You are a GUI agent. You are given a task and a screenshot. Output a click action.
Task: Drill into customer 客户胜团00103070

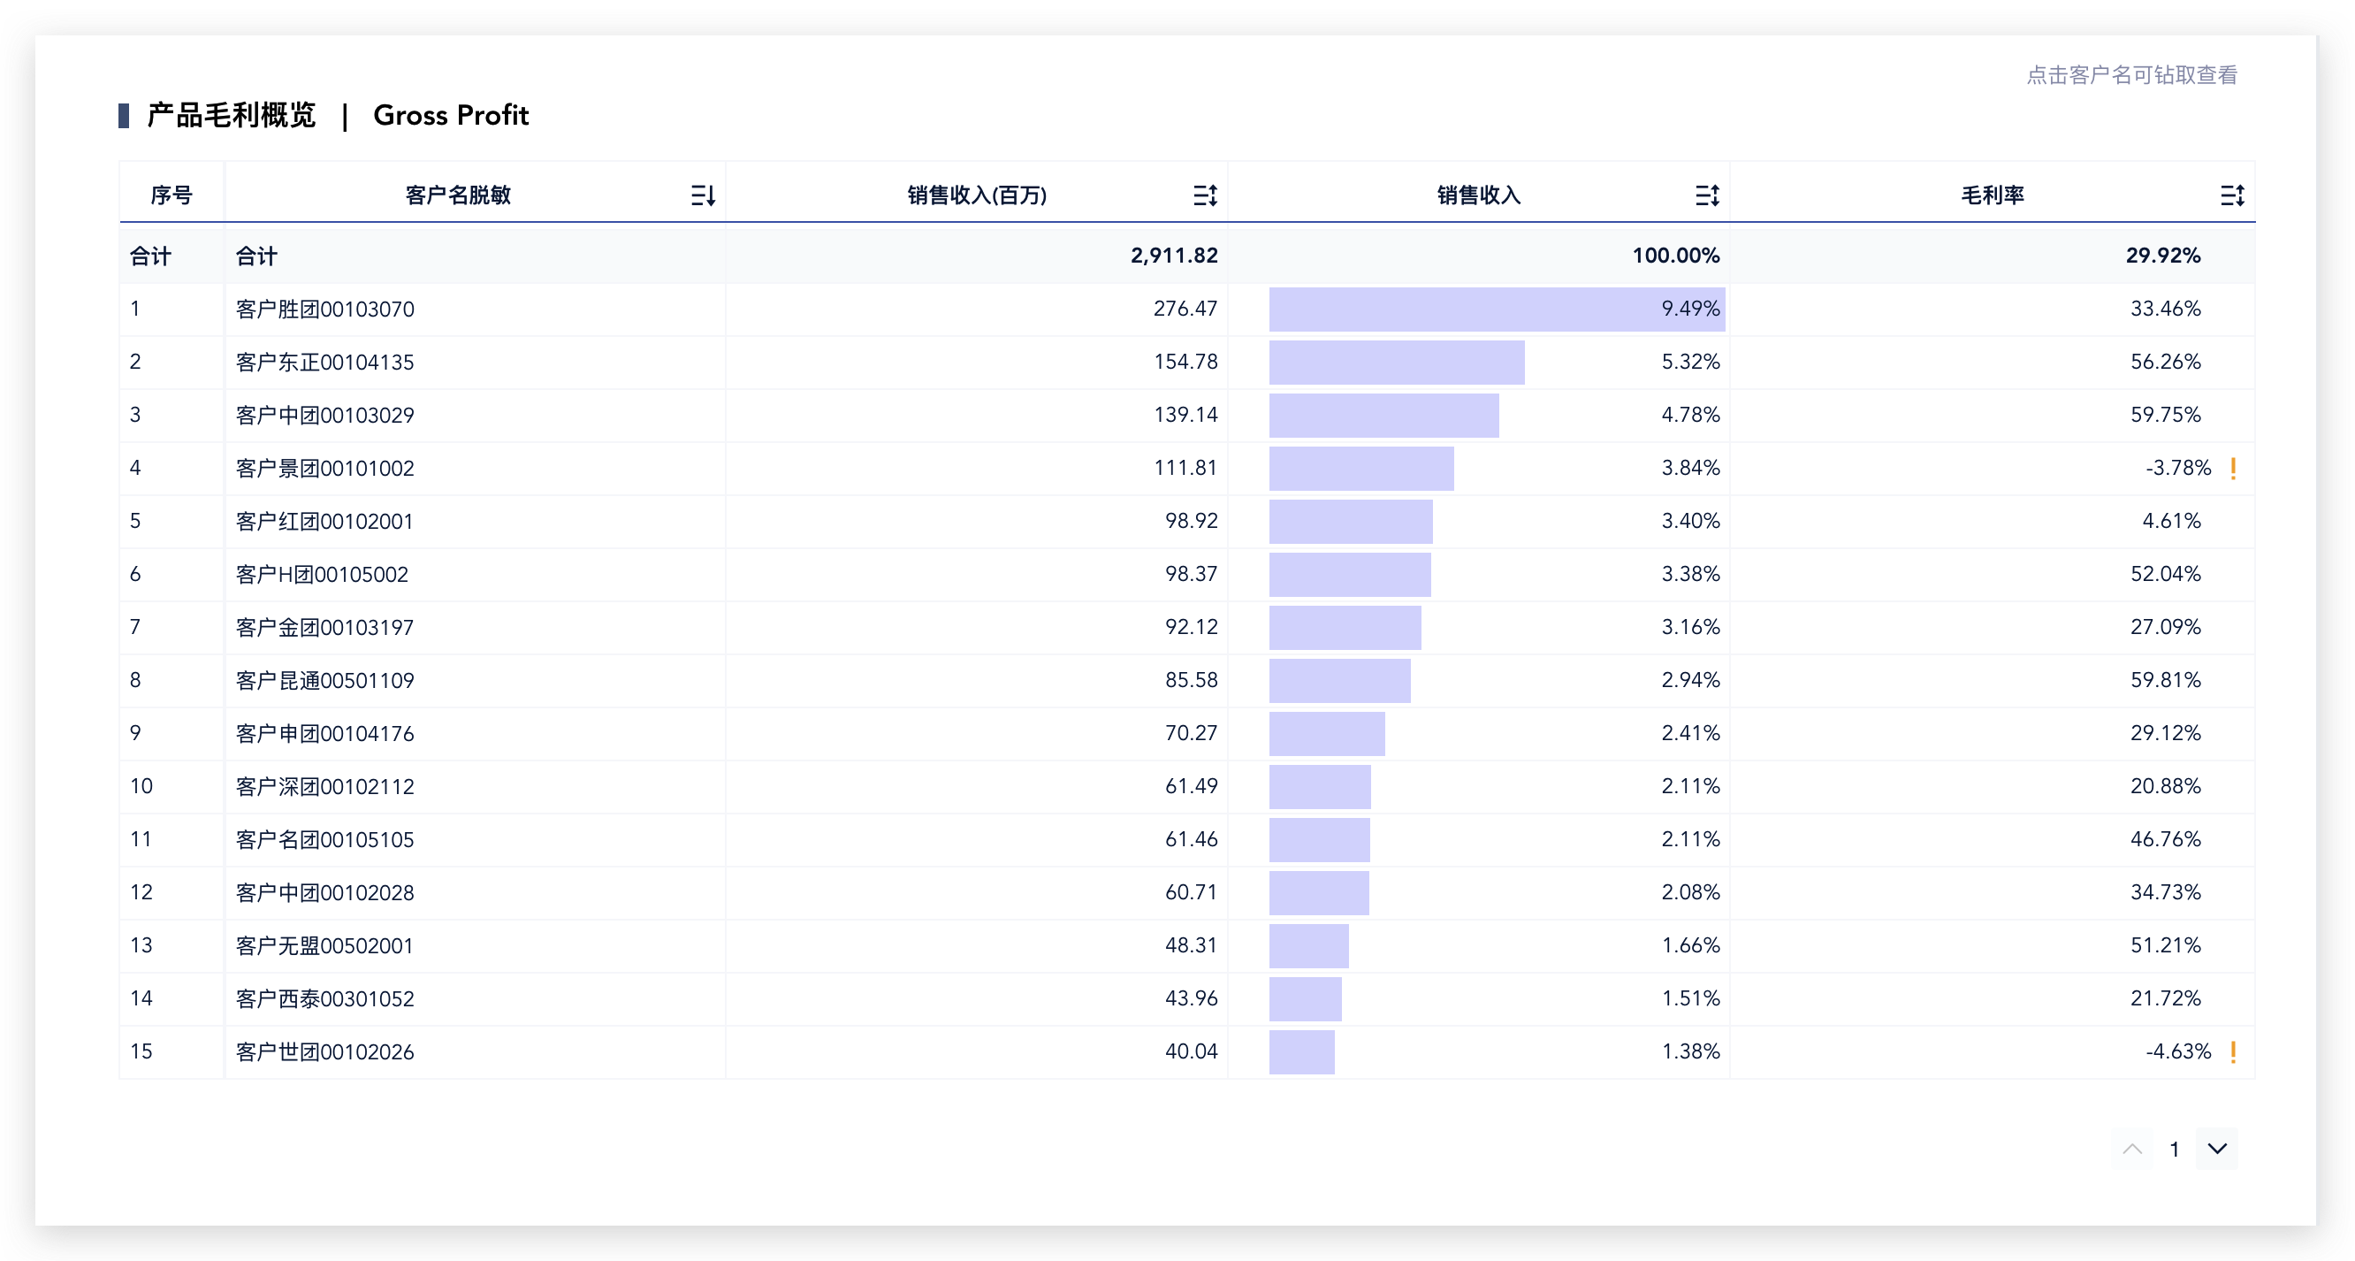click(324, 310)
